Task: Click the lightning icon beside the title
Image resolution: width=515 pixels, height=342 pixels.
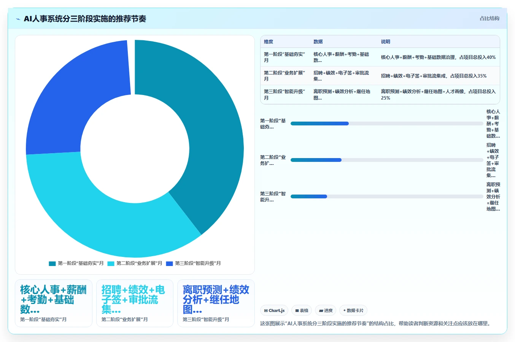Action: pyautogui.click(x=18, y=19)
